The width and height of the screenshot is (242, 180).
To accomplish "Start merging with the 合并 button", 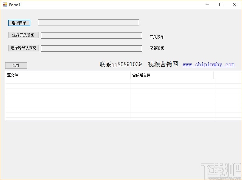I will [x=16, y=65].
